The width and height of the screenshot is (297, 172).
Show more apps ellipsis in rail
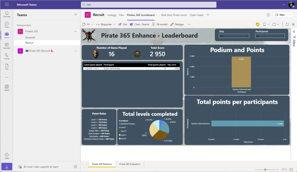tap(7, 77)
